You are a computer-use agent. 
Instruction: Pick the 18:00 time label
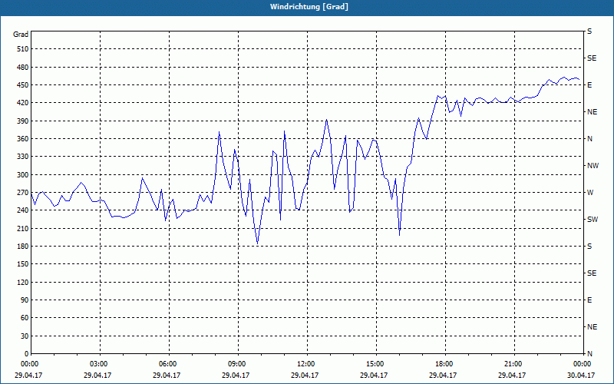(443, 364)
